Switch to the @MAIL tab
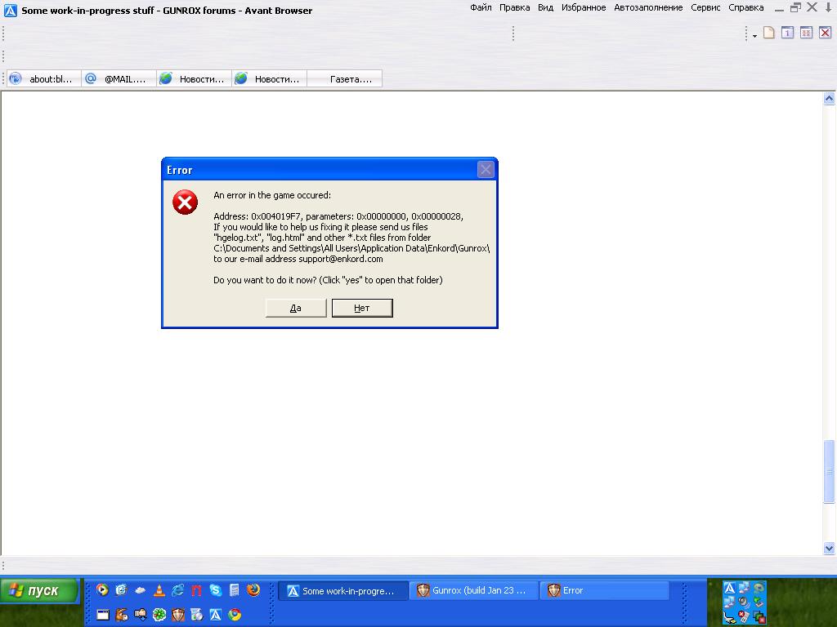 coord(119,79)
